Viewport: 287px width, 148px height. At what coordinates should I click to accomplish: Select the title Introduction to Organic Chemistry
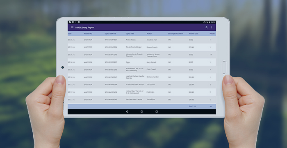tap(134, 55)
